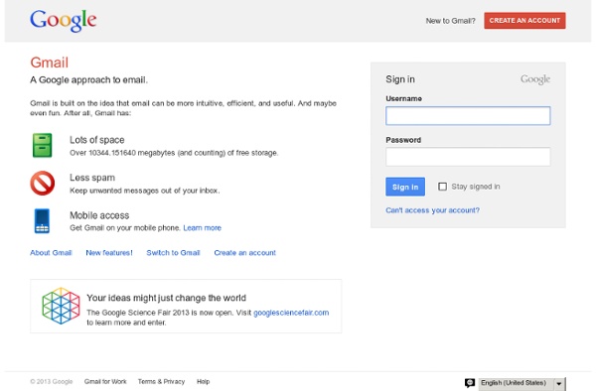
Task: Click the Google logo in the header
Action: click(64, 21)
